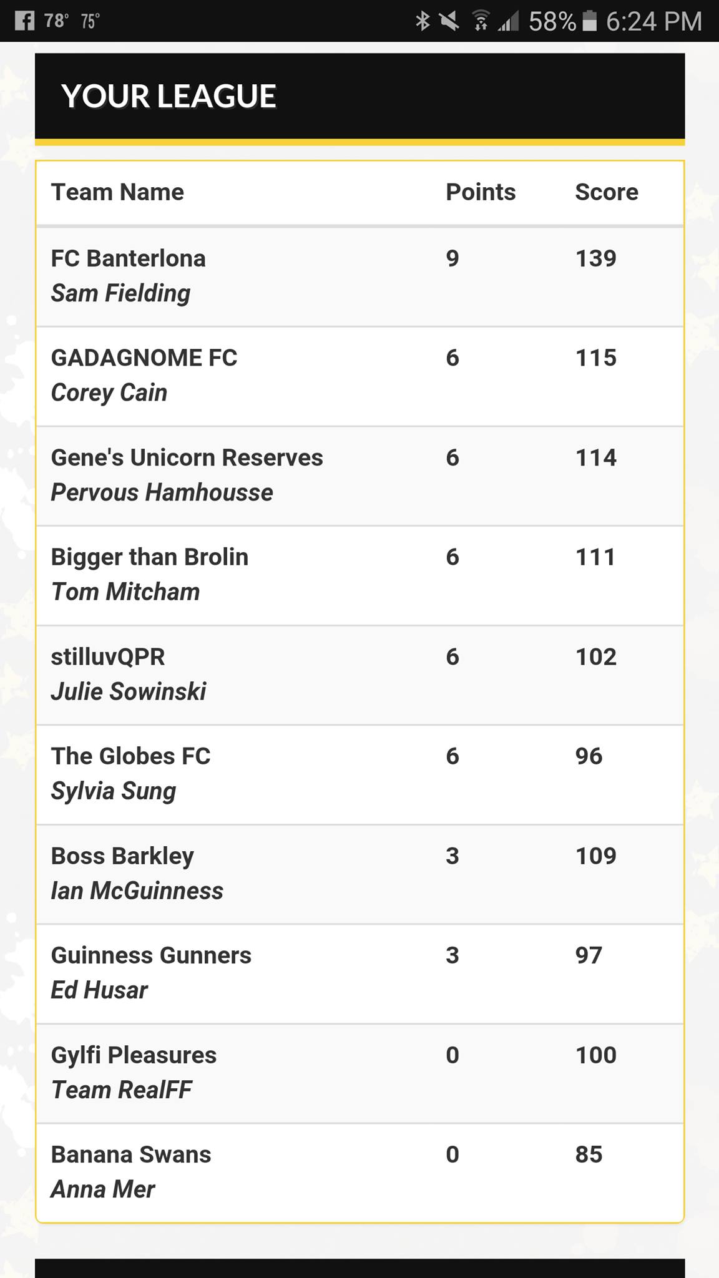This screenshot has height=1278, width=719.
Task: Select the Points column header
Action: click(481, 192)
